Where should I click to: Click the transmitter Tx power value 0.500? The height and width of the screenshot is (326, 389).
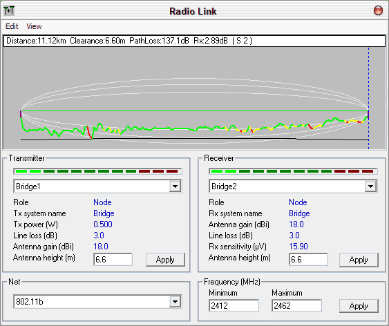(103, 224)
